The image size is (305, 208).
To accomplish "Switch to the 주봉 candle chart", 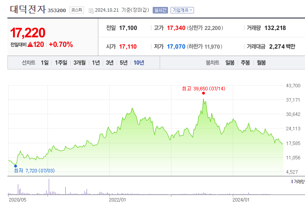I will (245, 63).
